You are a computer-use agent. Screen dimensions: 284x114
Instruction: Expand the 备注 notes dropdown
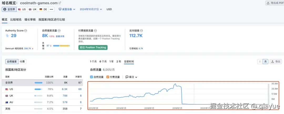131,77
